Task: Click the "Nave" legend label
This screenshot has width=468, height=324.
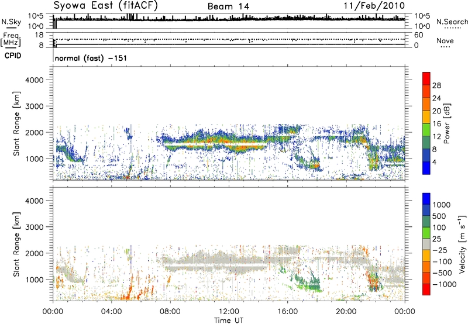Action: (x=445, y=40)
